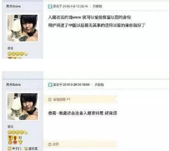Open 天才Zebra profile from second post
Screen dimensions: 169x151
[x=13, y=85]
